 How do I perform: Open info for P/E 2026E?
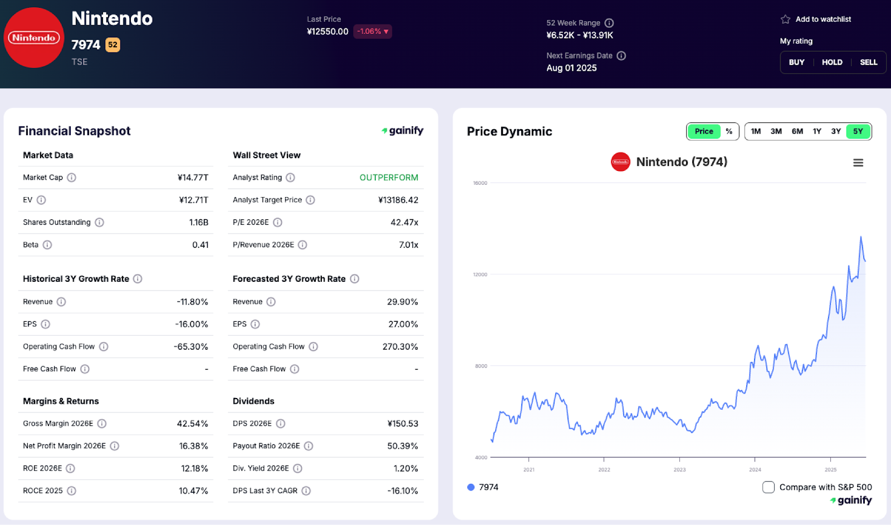(x=278, y=222)
